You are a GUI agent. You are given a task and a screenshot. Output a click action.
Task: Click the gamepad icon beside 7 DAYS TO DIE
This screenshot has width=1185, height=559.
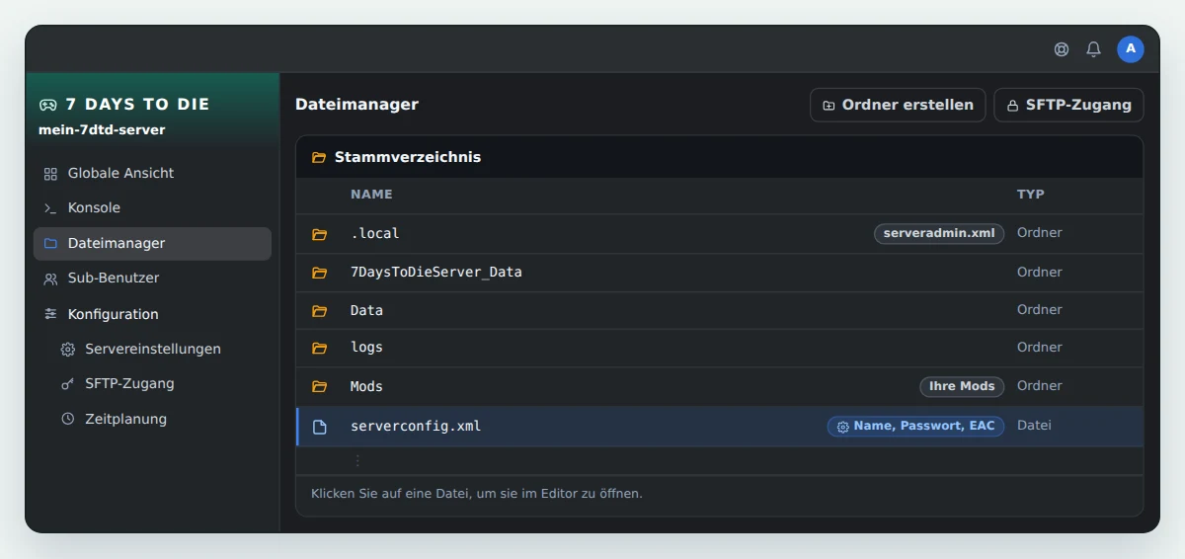point(47,105)
